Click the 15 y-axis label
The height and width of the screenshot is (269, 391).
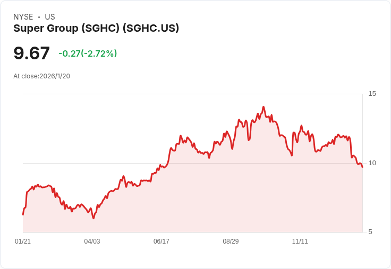pyautogui.click(x=372, y=94)
